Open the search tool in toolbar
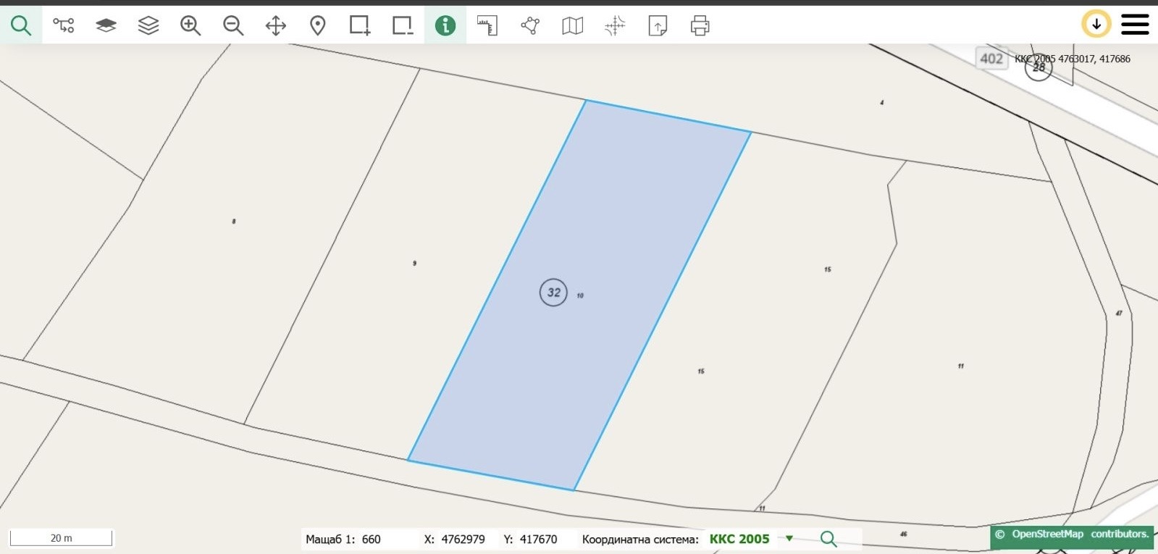1158x554 pixels. [21, 25]
